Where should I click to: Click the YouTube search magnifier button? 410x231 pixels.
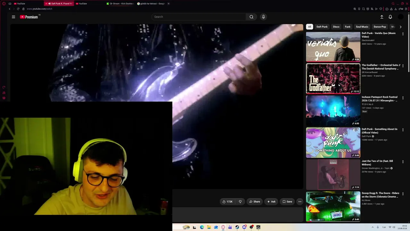[251, 17]
